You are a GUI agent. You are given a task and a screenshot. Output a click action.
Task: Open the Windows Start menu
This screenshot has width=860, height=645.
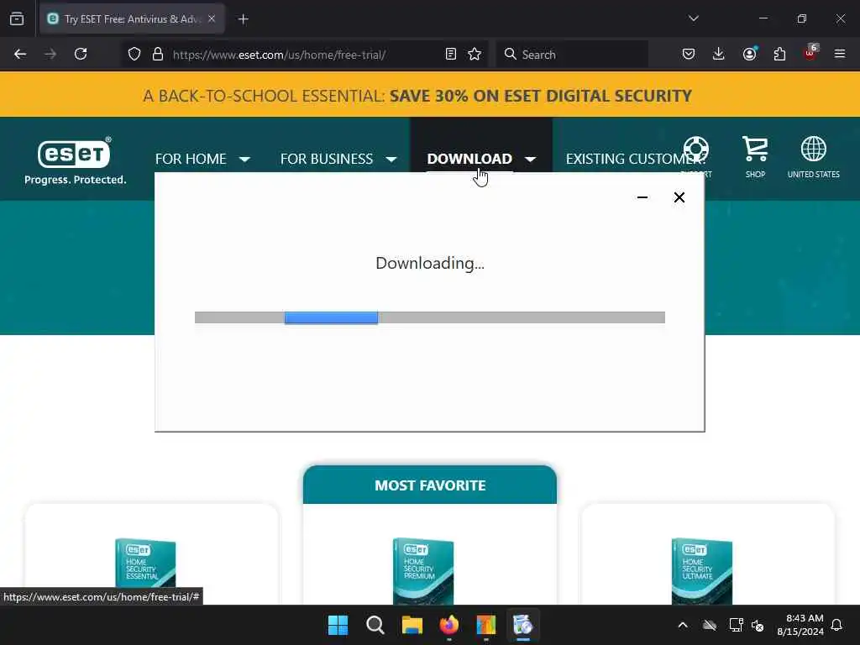[338, 625]
